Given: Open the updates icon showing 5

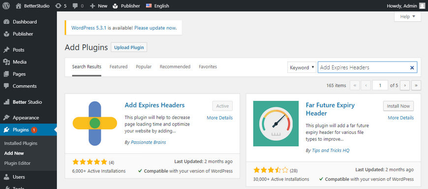Looking at the screenshot, I should 58,6.
